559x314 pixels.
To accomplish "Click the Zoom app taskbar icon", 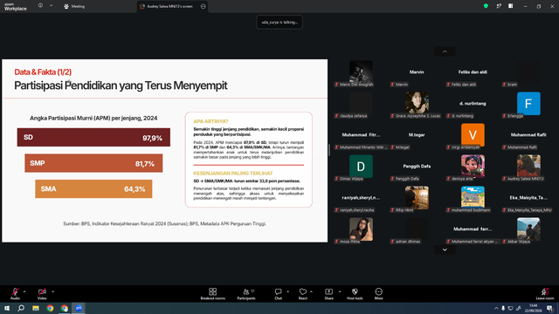I will tap(79, 308).
